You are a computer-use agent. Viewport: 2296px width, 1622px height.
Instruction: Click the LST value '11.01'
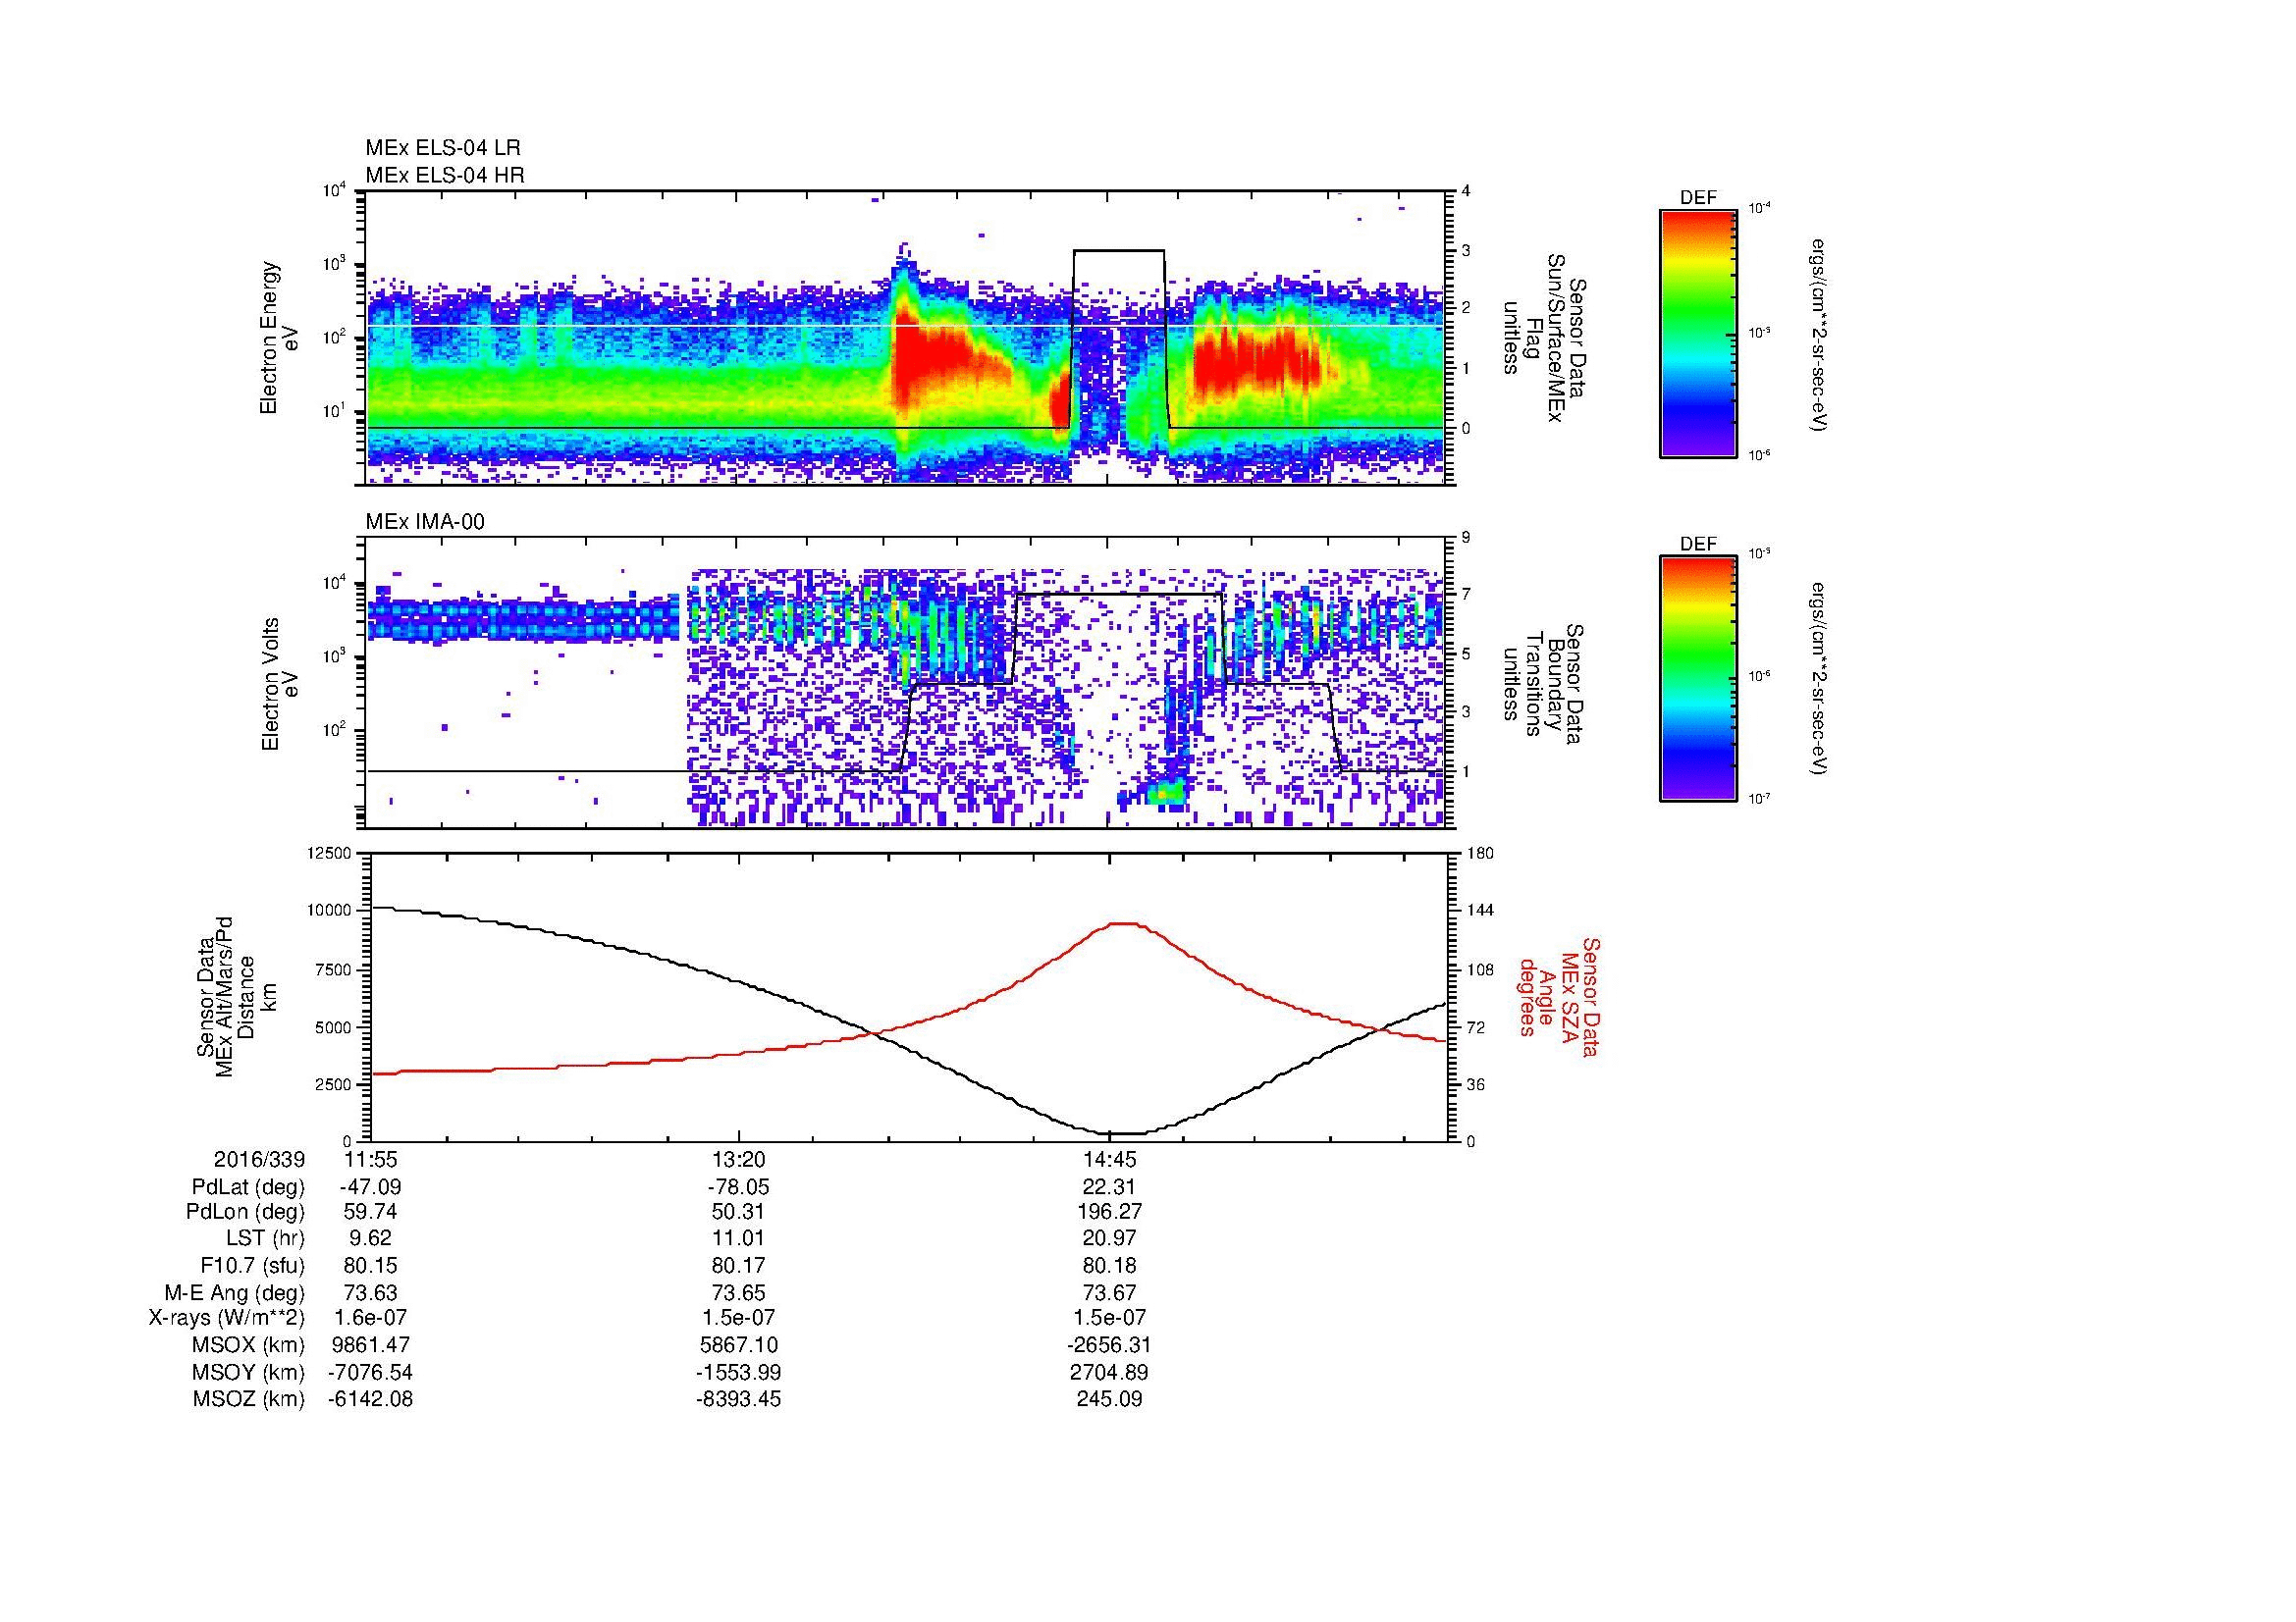pos(738,1238)
